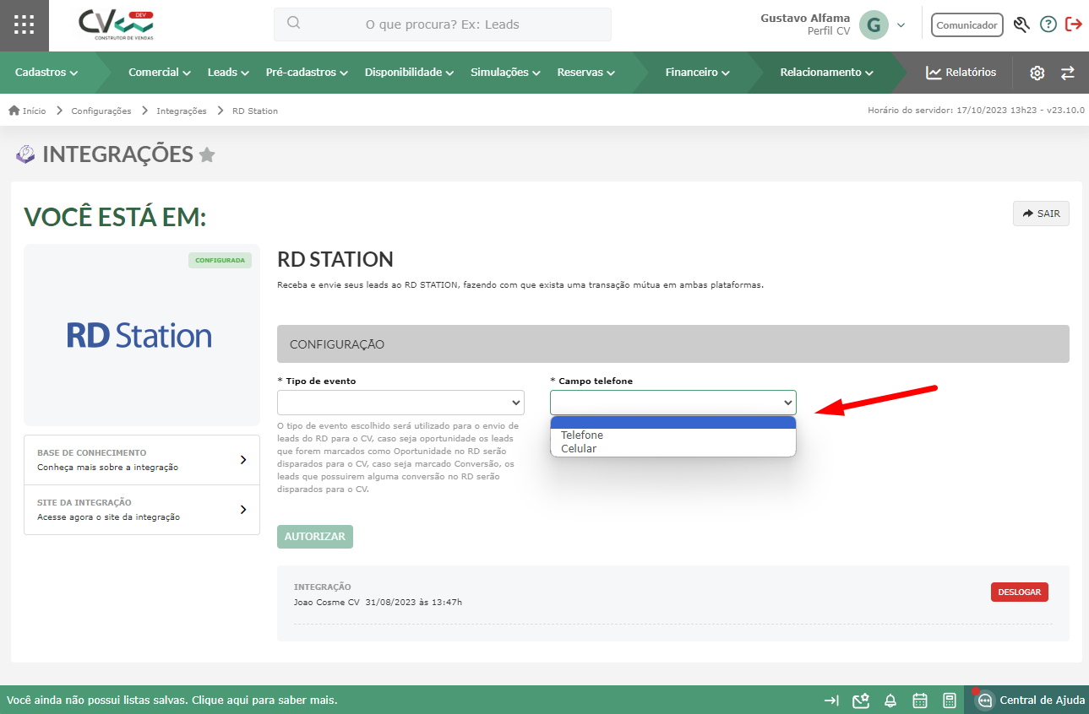Screen dimensions: 1089x714
Task: Click the saved lists notice in bottom bar
Action: point(172,700)
